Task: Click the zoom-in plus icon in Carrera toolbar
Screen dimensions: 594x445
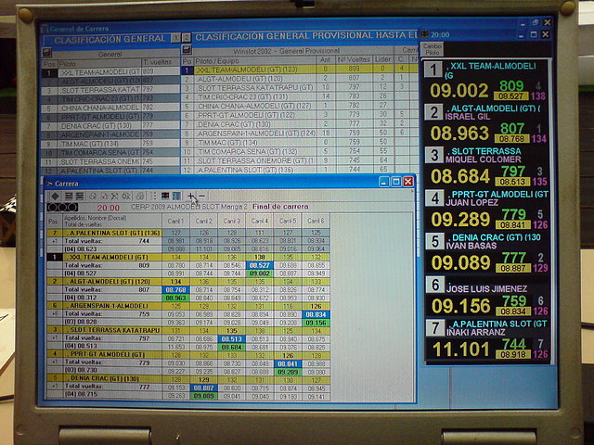Action: click(x=190, y=196)
